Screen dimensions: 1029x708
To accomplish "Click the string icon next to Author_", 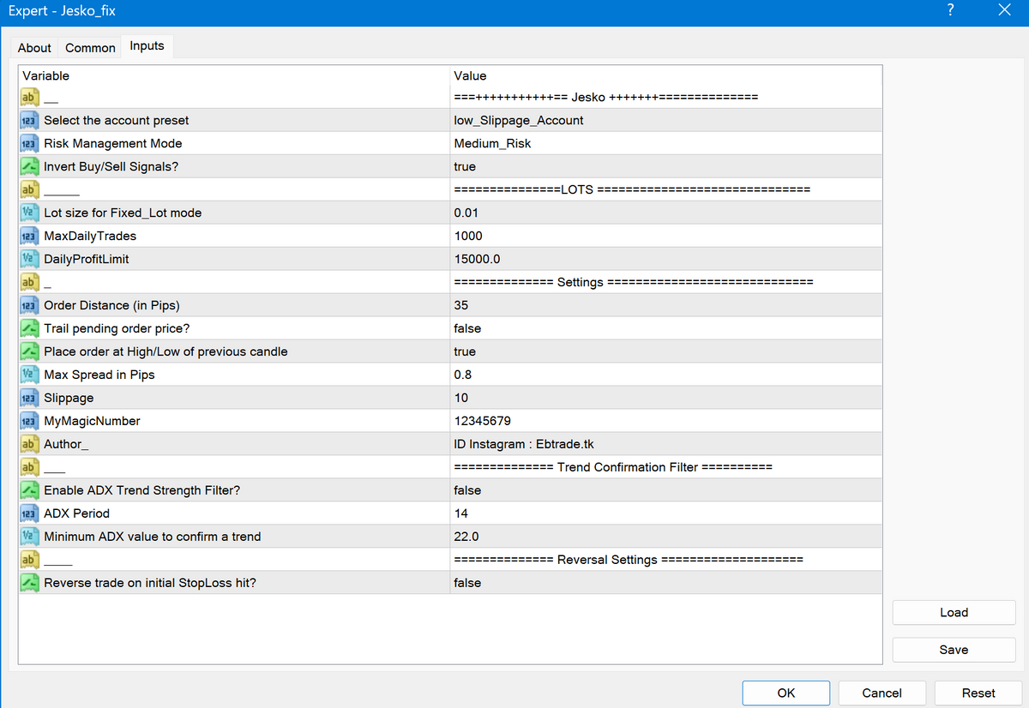I will (29, 444).
